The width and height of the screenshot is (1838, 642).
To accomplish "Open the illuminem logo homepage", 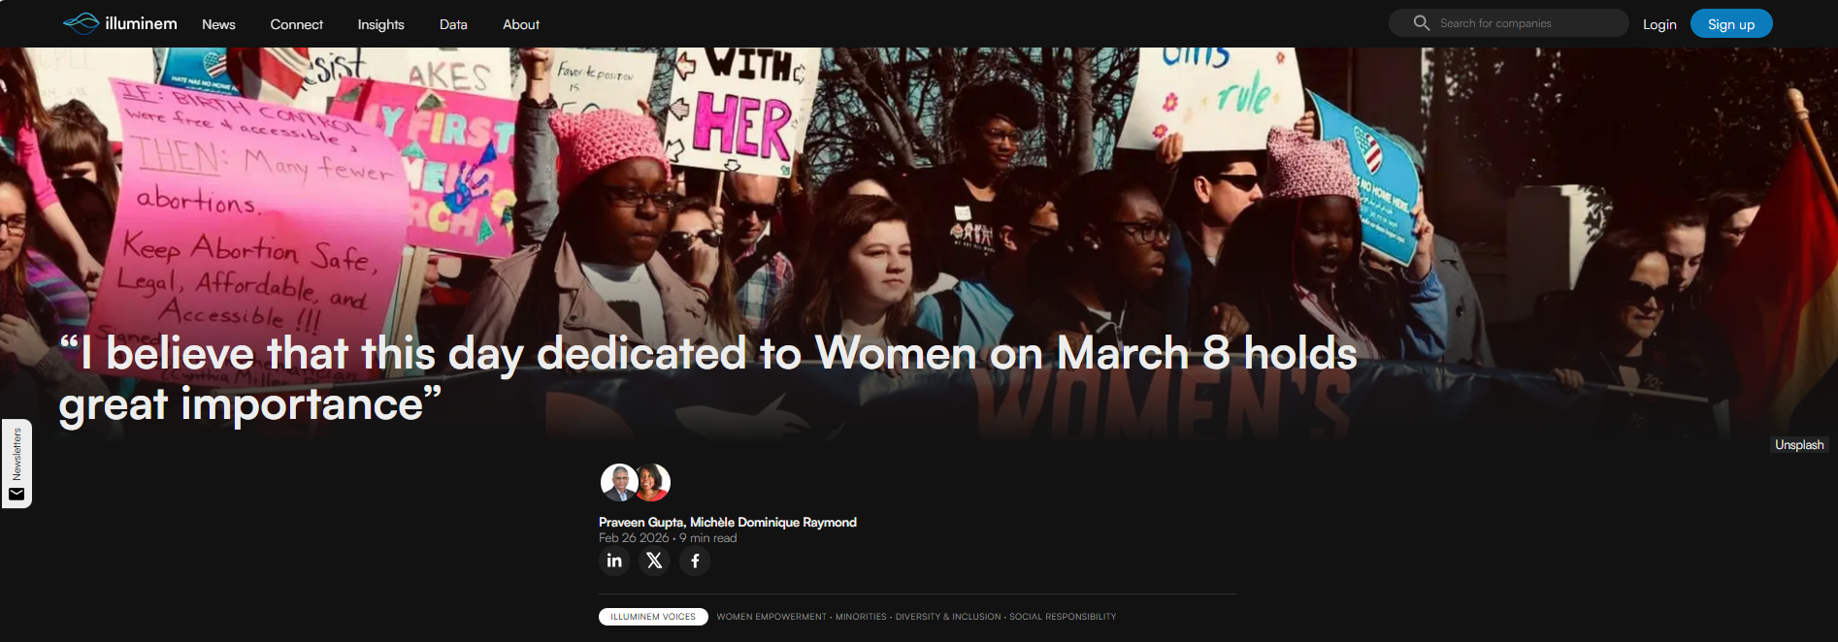I will tap(120, 23).
